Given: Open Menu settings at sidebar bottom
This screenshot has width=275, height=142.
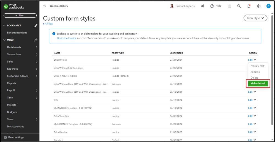Looking at the screenshot, I should click(16, 137).
